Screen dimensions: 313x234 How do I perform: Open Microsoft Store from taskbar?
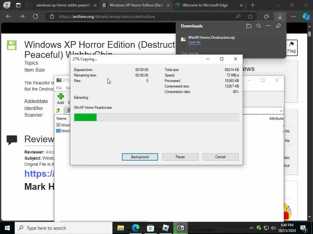tap(150, 228)
